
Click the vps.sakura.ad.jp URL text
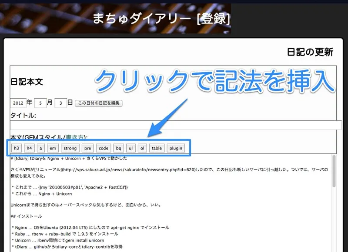(x=130, y=169)
